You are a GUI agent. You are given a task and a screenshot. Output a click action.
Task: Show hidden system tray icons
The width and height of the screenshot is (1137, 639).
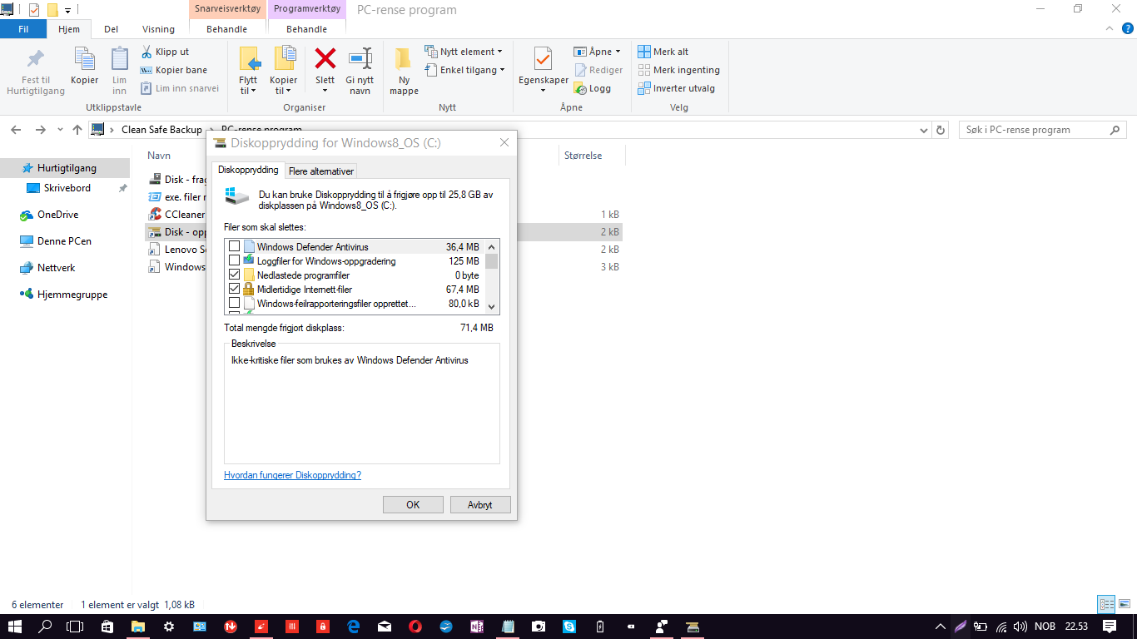(940, 627)
